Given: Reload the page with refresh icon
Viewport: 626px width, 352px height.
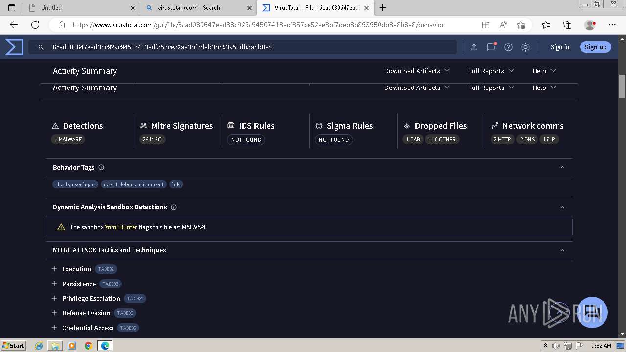Looking at the screenshot, I should pos(35,25).
